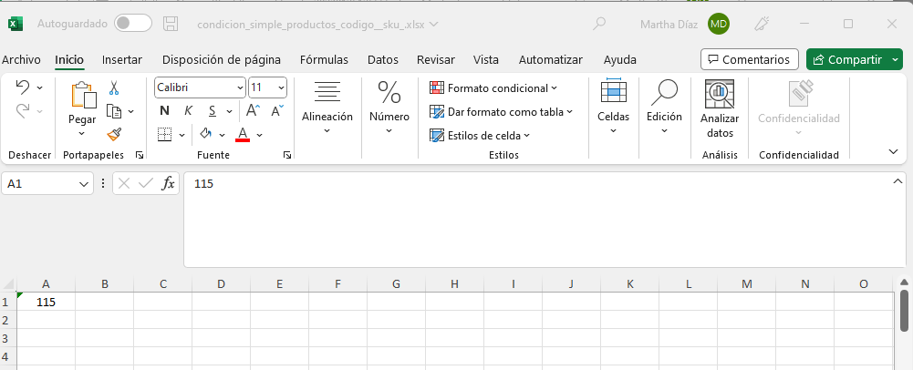Click the Format Painter brush icon
Viewport: 913px width, 370px height.
114,134
